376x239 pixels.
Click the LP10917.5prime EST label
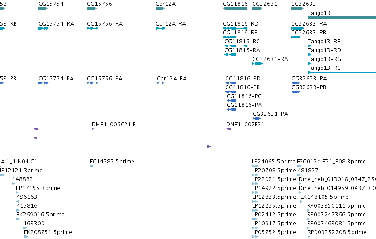tap(274, 224)
